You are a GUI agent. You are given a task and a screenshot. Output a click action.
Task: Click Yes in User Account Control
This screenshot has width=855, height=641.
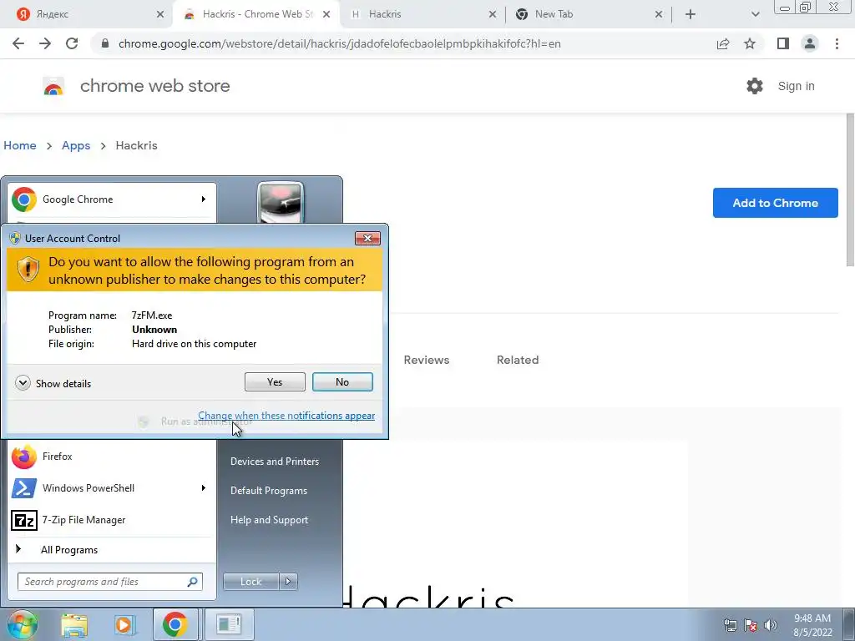point(275,382)
